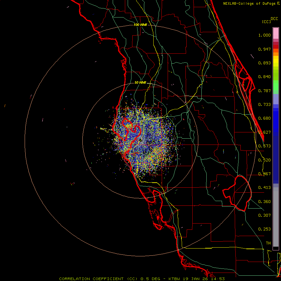281x281 pixels.
Task: Click the 0.413 colorbar value
Action: (264, 188)
